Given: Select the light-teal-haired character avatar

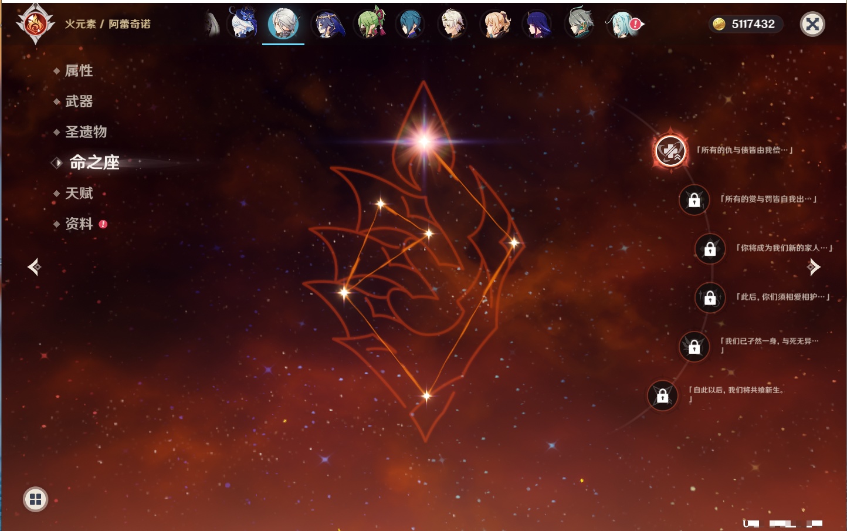Looking at the screenshot, I should pyautogui.click(x=621, y=25).
